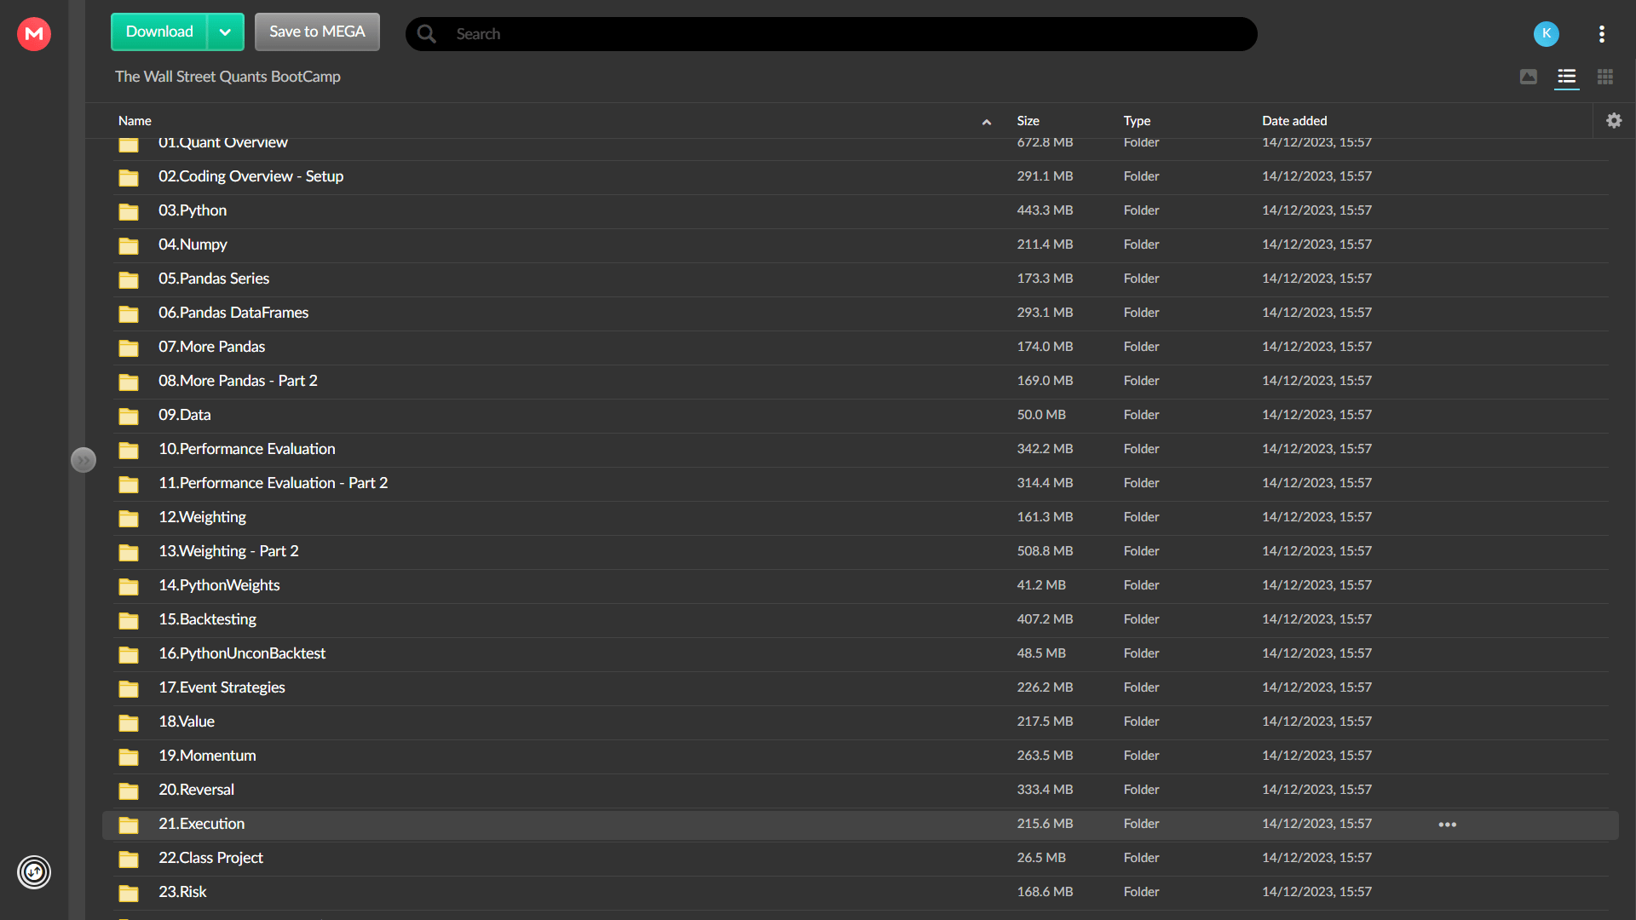The width and height of the screenshot is (1636, 920).
Task: Click folder icon of 07.More Pandas
Action: [x=129, y=348]
